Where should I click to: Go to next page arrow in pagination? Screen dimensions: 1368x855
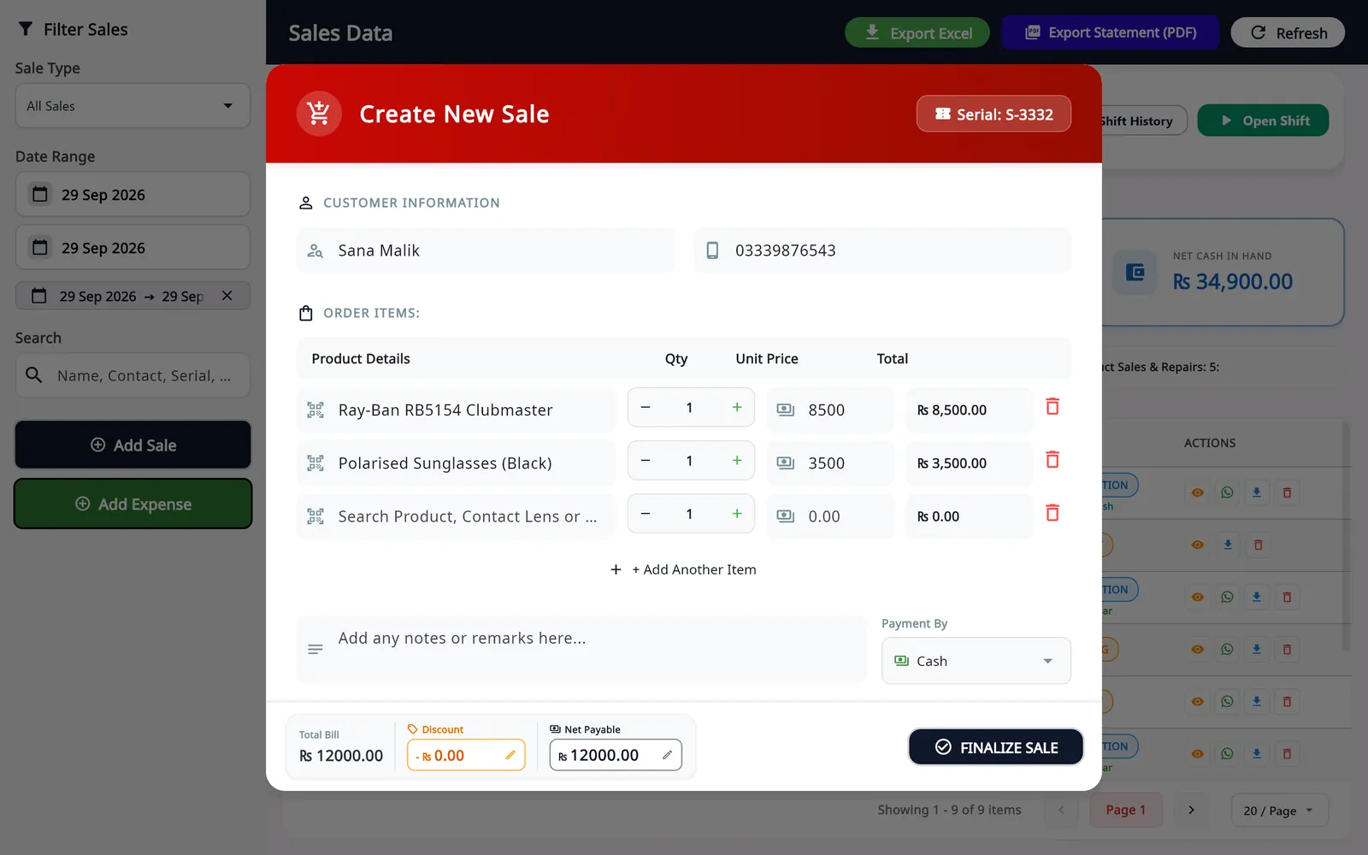coord(1191,810)
